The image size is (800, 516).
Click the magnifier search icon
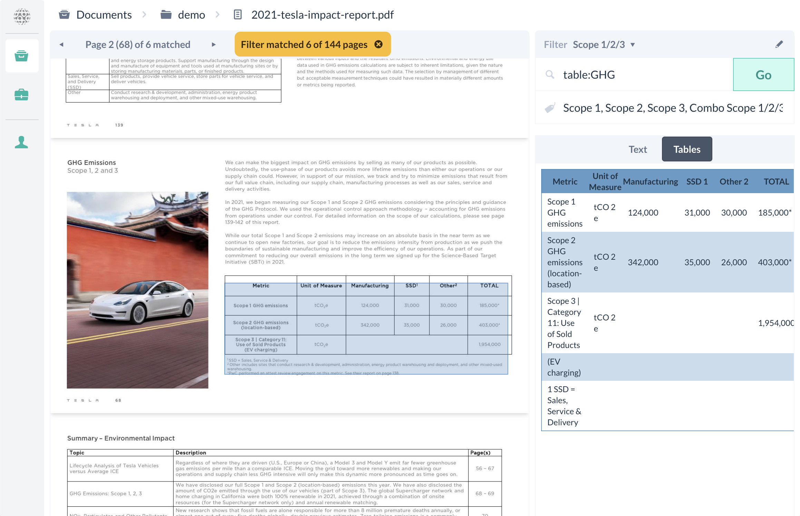point(550,75)
